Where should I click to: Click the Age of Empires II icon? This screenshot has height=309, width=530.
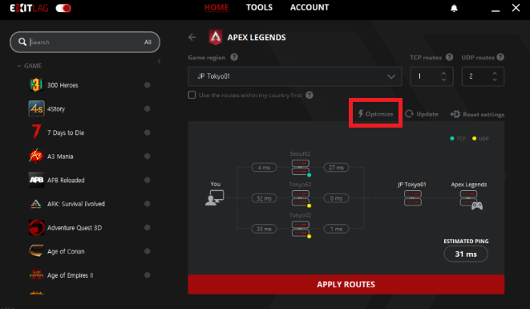[36, 274]
